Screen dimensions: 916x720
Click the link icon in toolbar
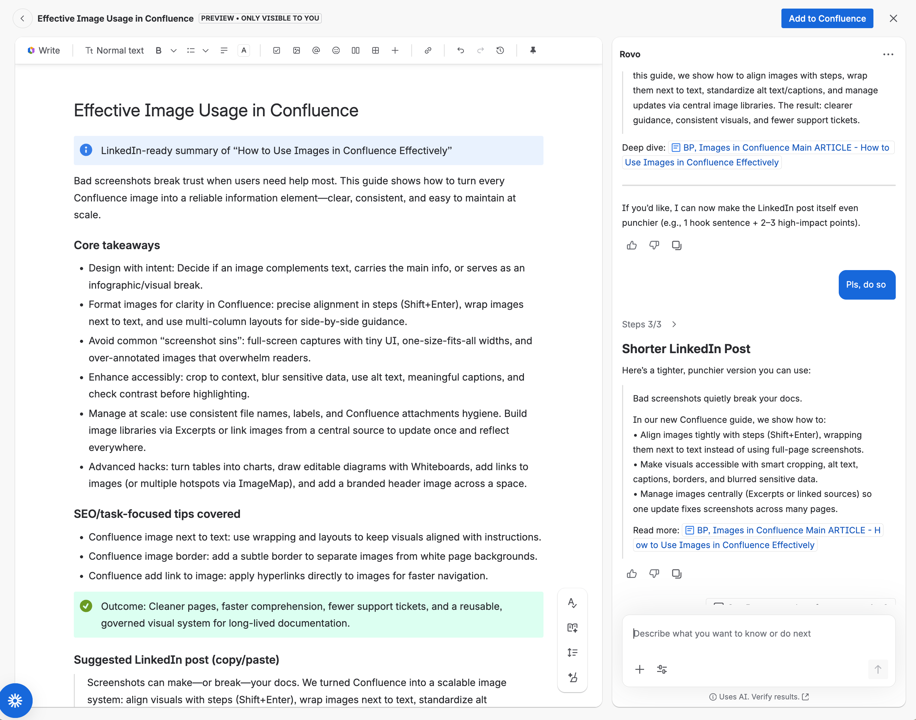tap(428, 50)
